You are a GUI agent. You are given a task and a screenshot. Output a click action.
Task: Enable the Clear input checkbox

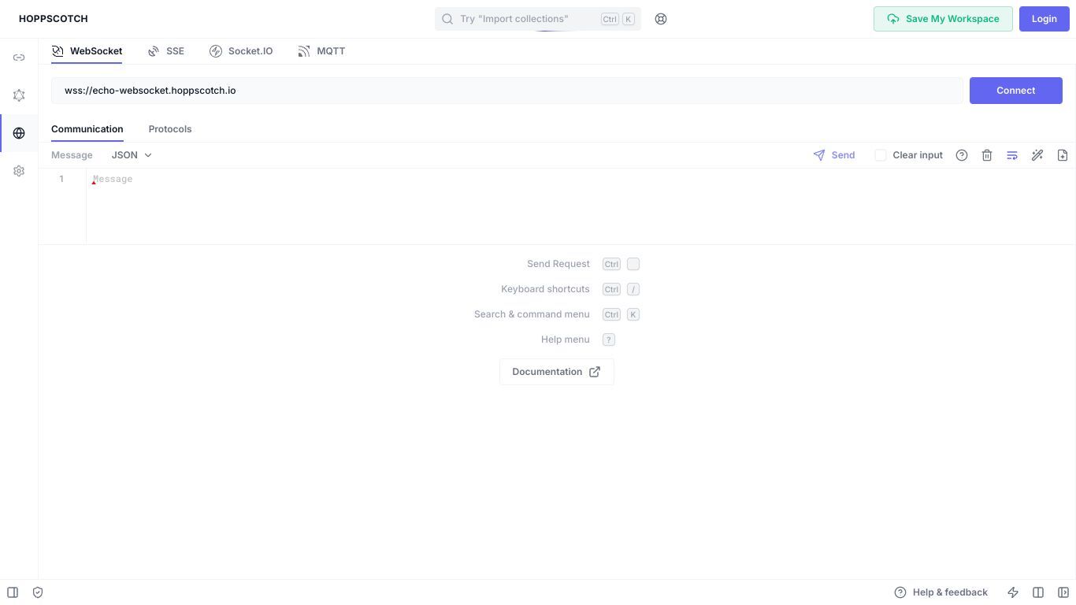point(881,155)
